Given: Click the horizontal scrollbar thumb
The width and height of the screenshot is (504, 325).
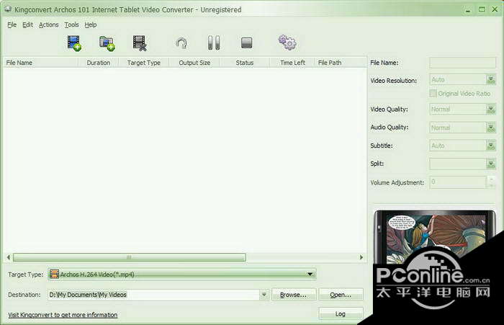Looking at the screenshot, I should 129,257.
